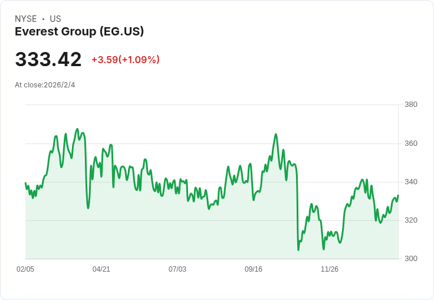The image size is (434, 300).
Task: Select the NYSE exchange label
Action: [x=26, y=19]
